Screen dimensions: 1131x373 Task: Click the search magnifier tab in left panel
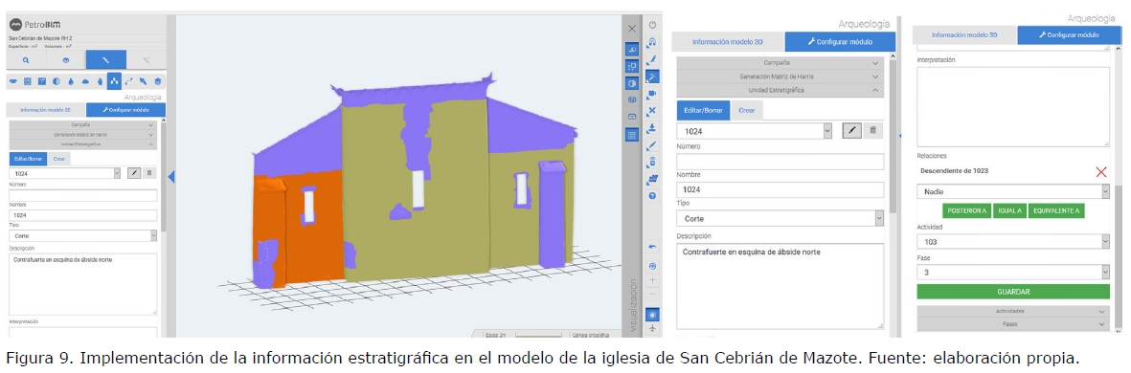tap(25, 60)
